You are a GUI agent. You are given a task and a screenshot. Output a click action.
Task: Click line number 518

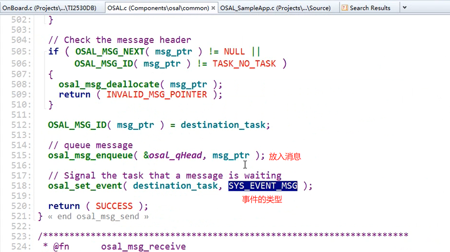pos(21,186)
